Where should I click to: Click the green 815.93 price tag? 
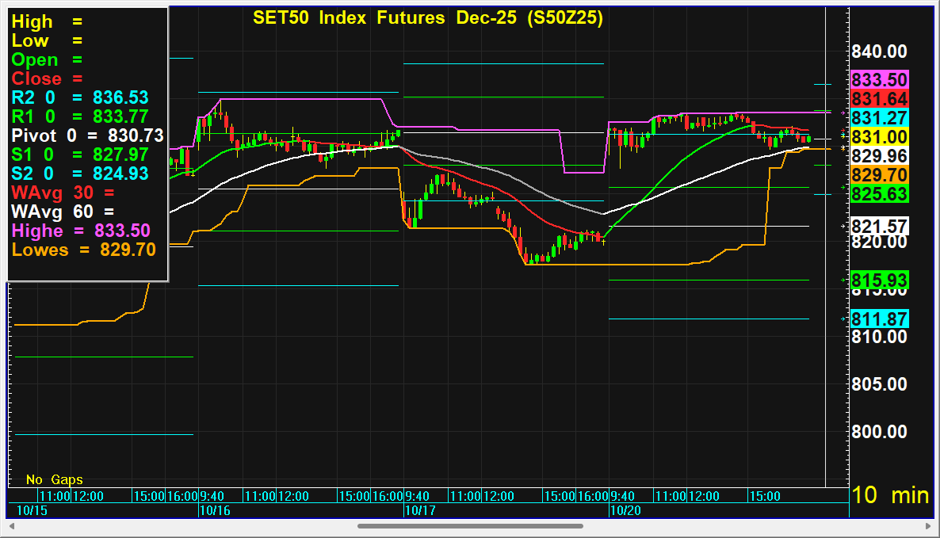click(x=879, y=280)
